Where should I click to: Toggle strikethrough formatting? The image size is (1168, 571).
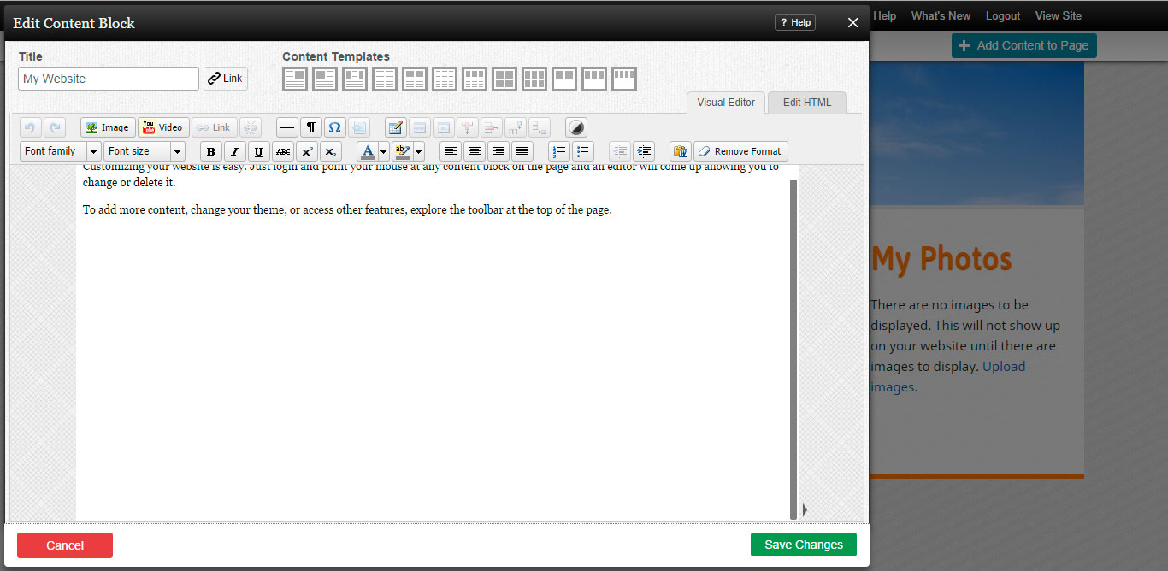click(x=283, y=151)
